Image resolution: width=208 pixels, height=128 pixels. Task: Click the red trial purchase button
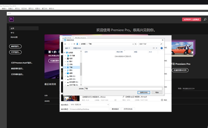pos(192,19)
